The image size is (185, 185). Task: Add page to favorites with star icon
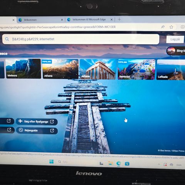coord(171,27)
